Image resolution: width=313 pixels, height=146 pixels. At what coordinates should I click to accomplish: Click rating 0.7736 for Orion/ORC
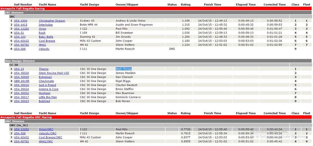[x=186, y=129]
